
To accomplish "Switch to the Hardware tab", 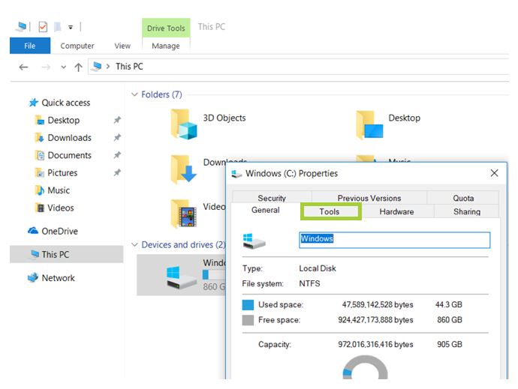I will point(396,211).
